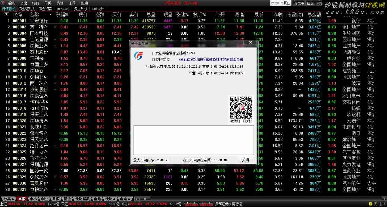Image resolution: width=387 pixels, height=207 pixels.
Task: Sort by the 市盈(动) column header
Action: tap(295, 14)
